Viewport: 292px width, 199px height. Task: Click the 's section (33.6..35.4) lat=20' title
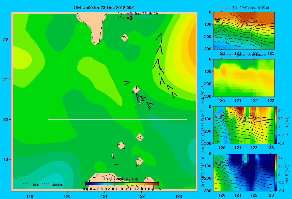coord(244,55)
